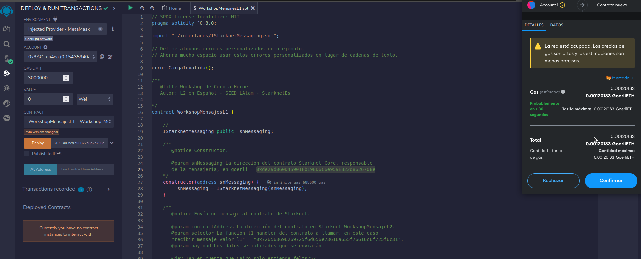Viewport: 641px width, 259px height.
Task: Click the import IStarknetMessaging.sol line
Action: tap(215, 36)
